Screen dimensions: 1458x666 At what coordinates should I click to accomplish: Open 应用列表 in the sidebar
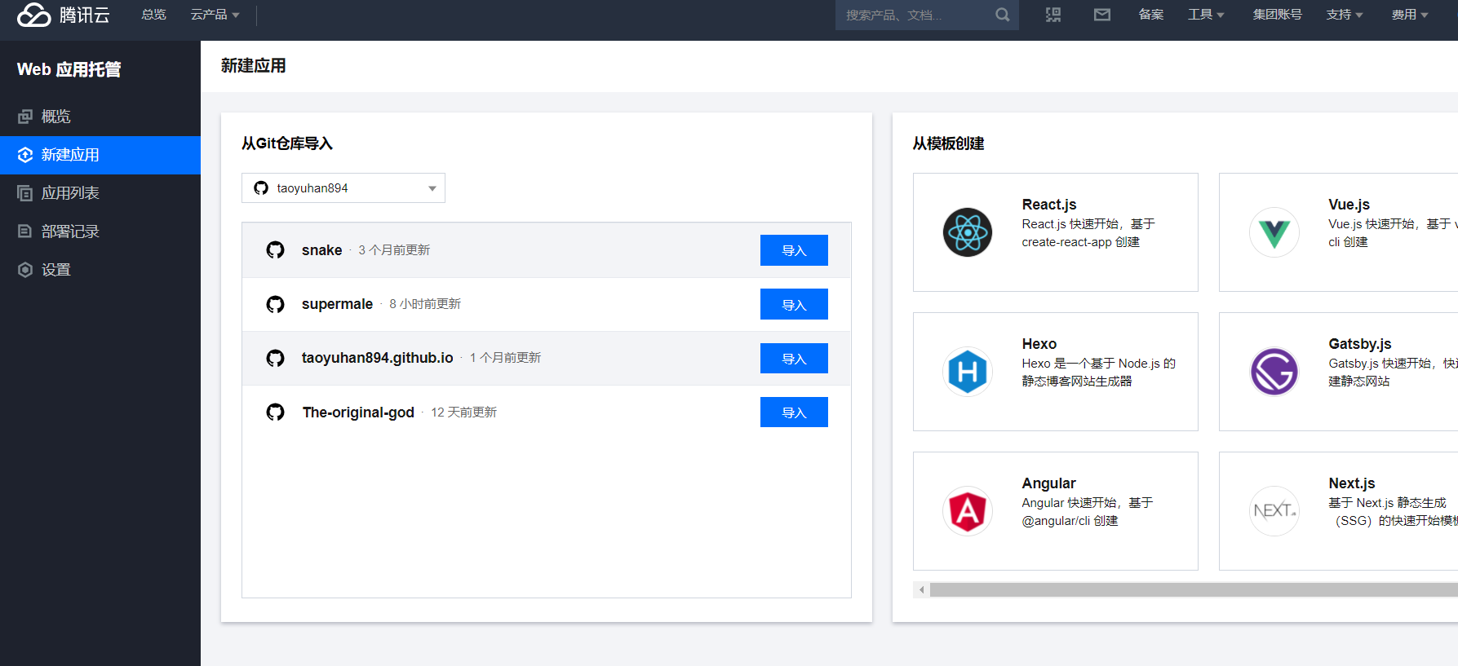pyautogui.click(x=100, y=193)
